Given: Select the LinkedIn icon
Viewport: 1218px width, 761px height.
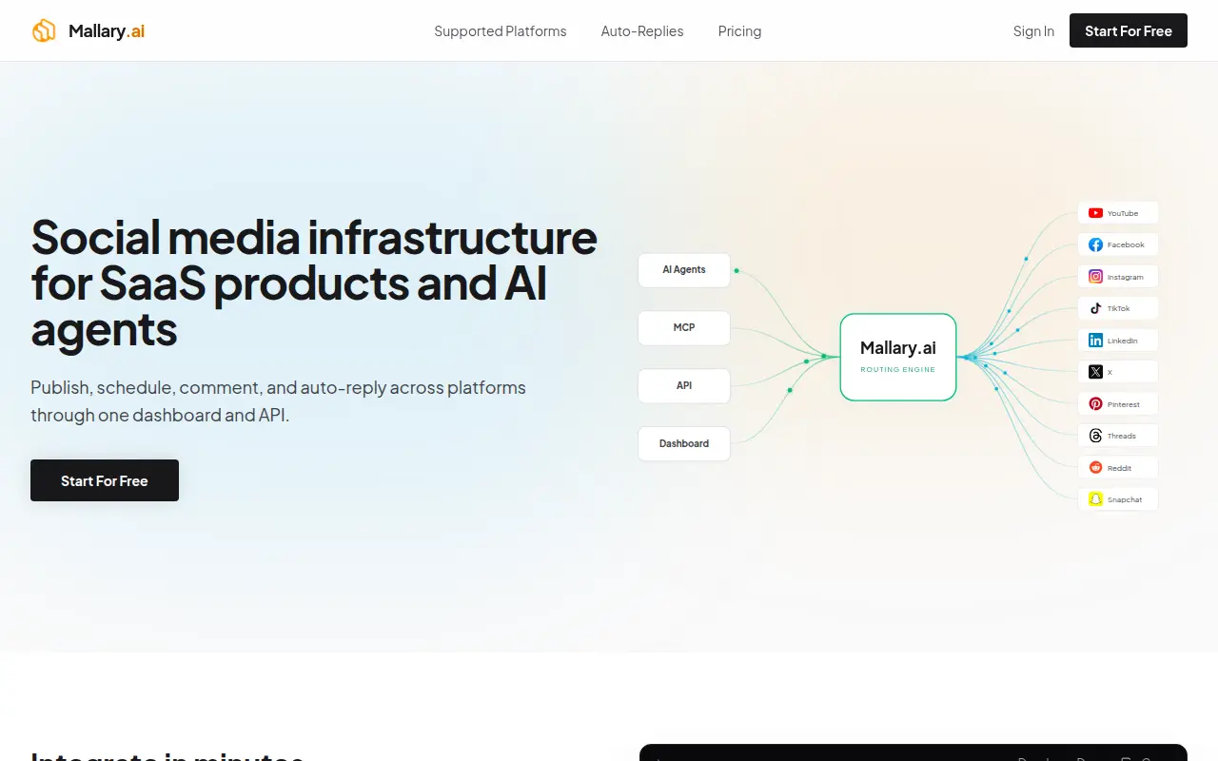Looking at the screenshot, I should pos(1095,341).
